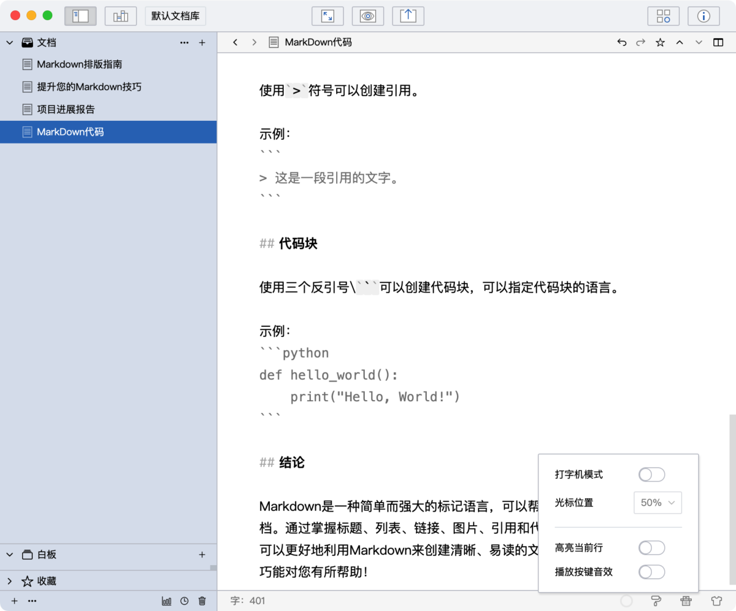Enable the 高亮当前行 switch

(x=651, y=548)
